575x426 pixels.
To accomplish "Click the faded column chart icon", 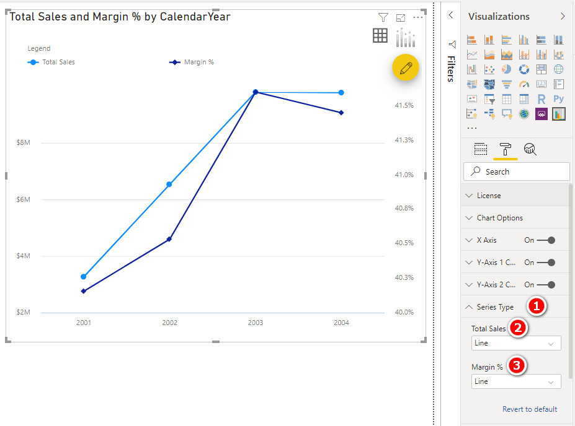I will click(x=406, y=38).
